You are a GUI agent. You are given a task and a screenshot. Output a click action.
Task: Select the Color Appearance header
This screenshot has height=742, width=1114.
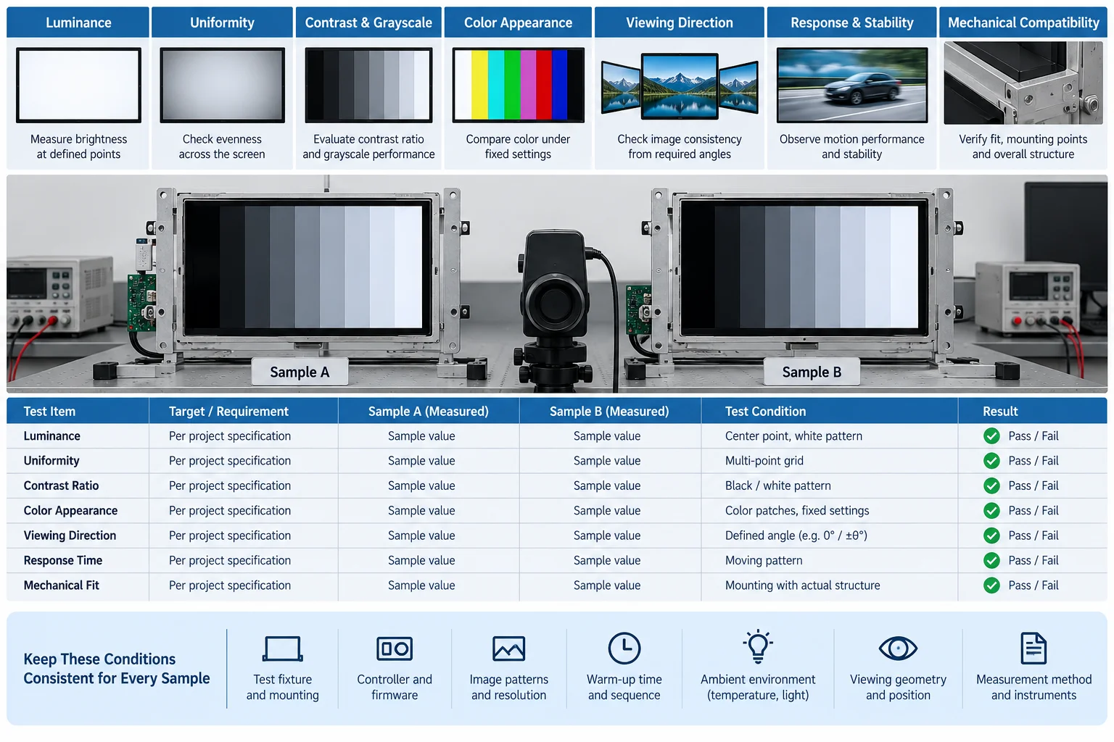[518, 22]
